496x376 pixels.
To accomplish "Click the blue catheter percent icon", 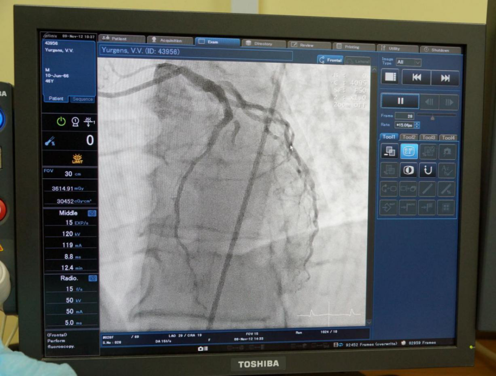I will 50,141.
